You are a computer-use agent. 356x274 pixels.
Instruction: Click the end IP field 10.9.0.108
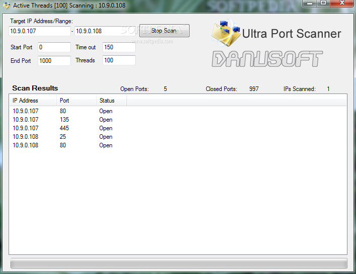click(x=105, y=31)
